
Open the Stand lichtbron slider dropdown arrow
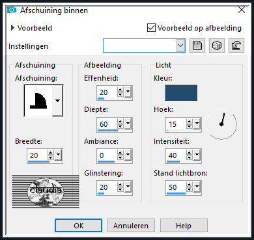197,187
